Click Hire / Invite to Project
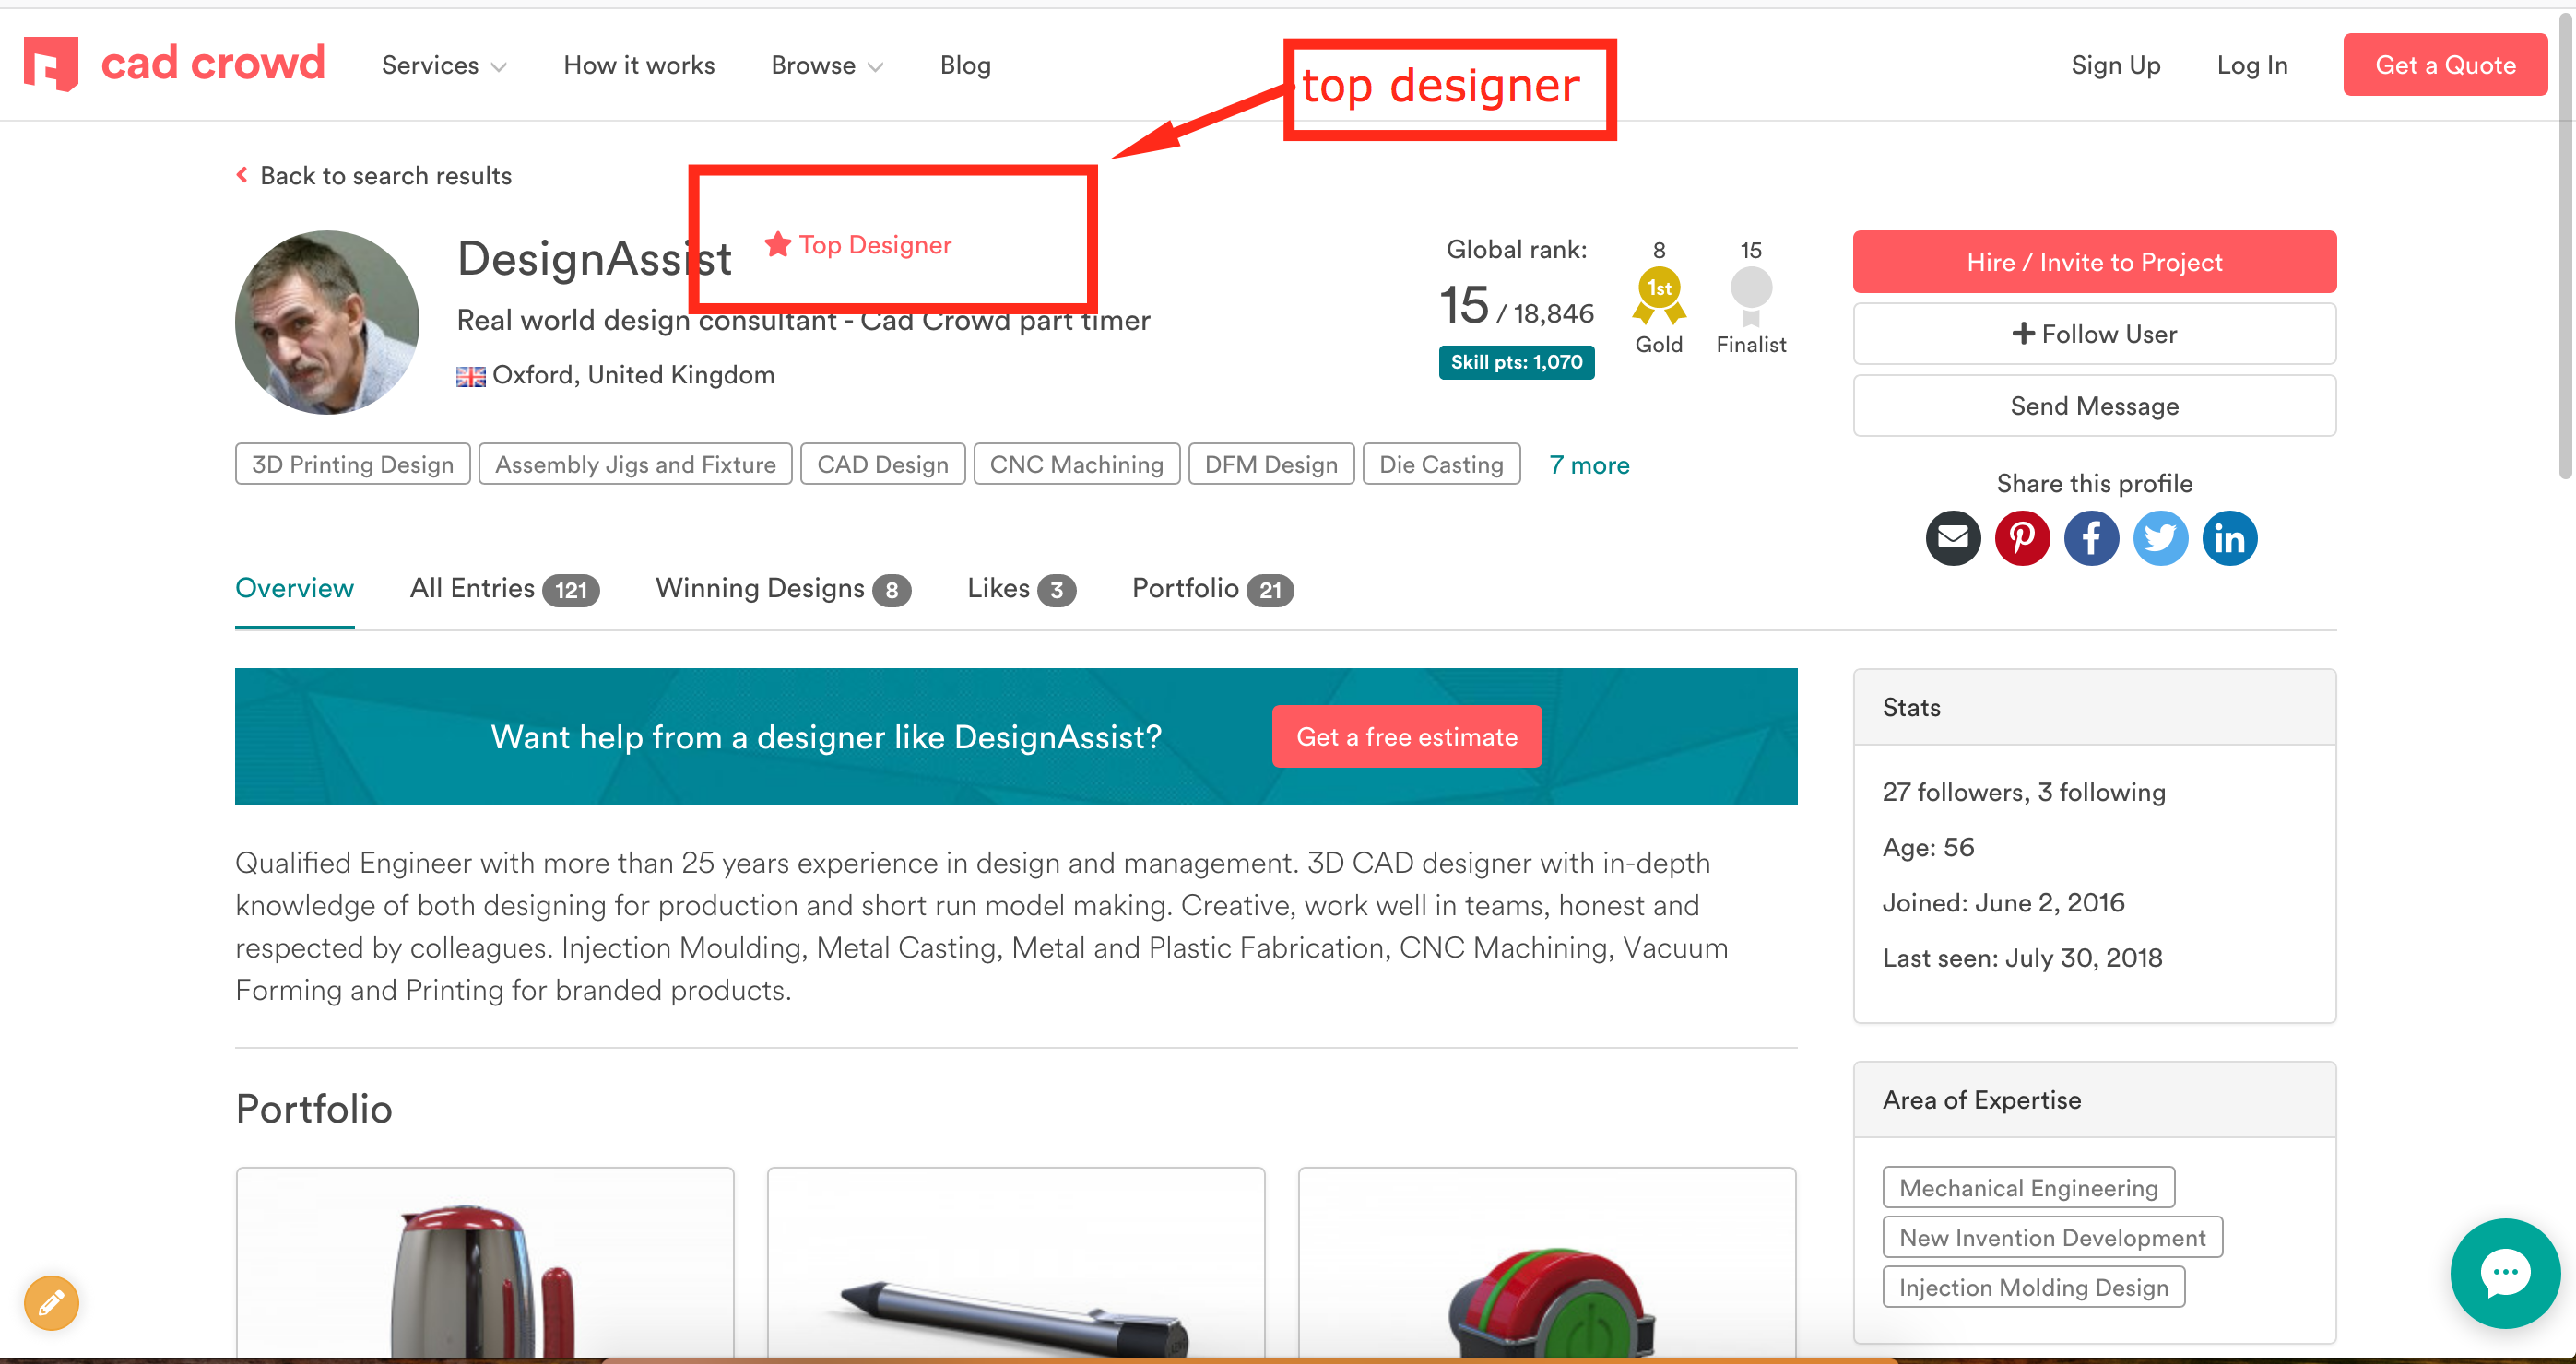Viewport: 2576px width, 1364px height. pyautogui.click(x=2094, y=261)
